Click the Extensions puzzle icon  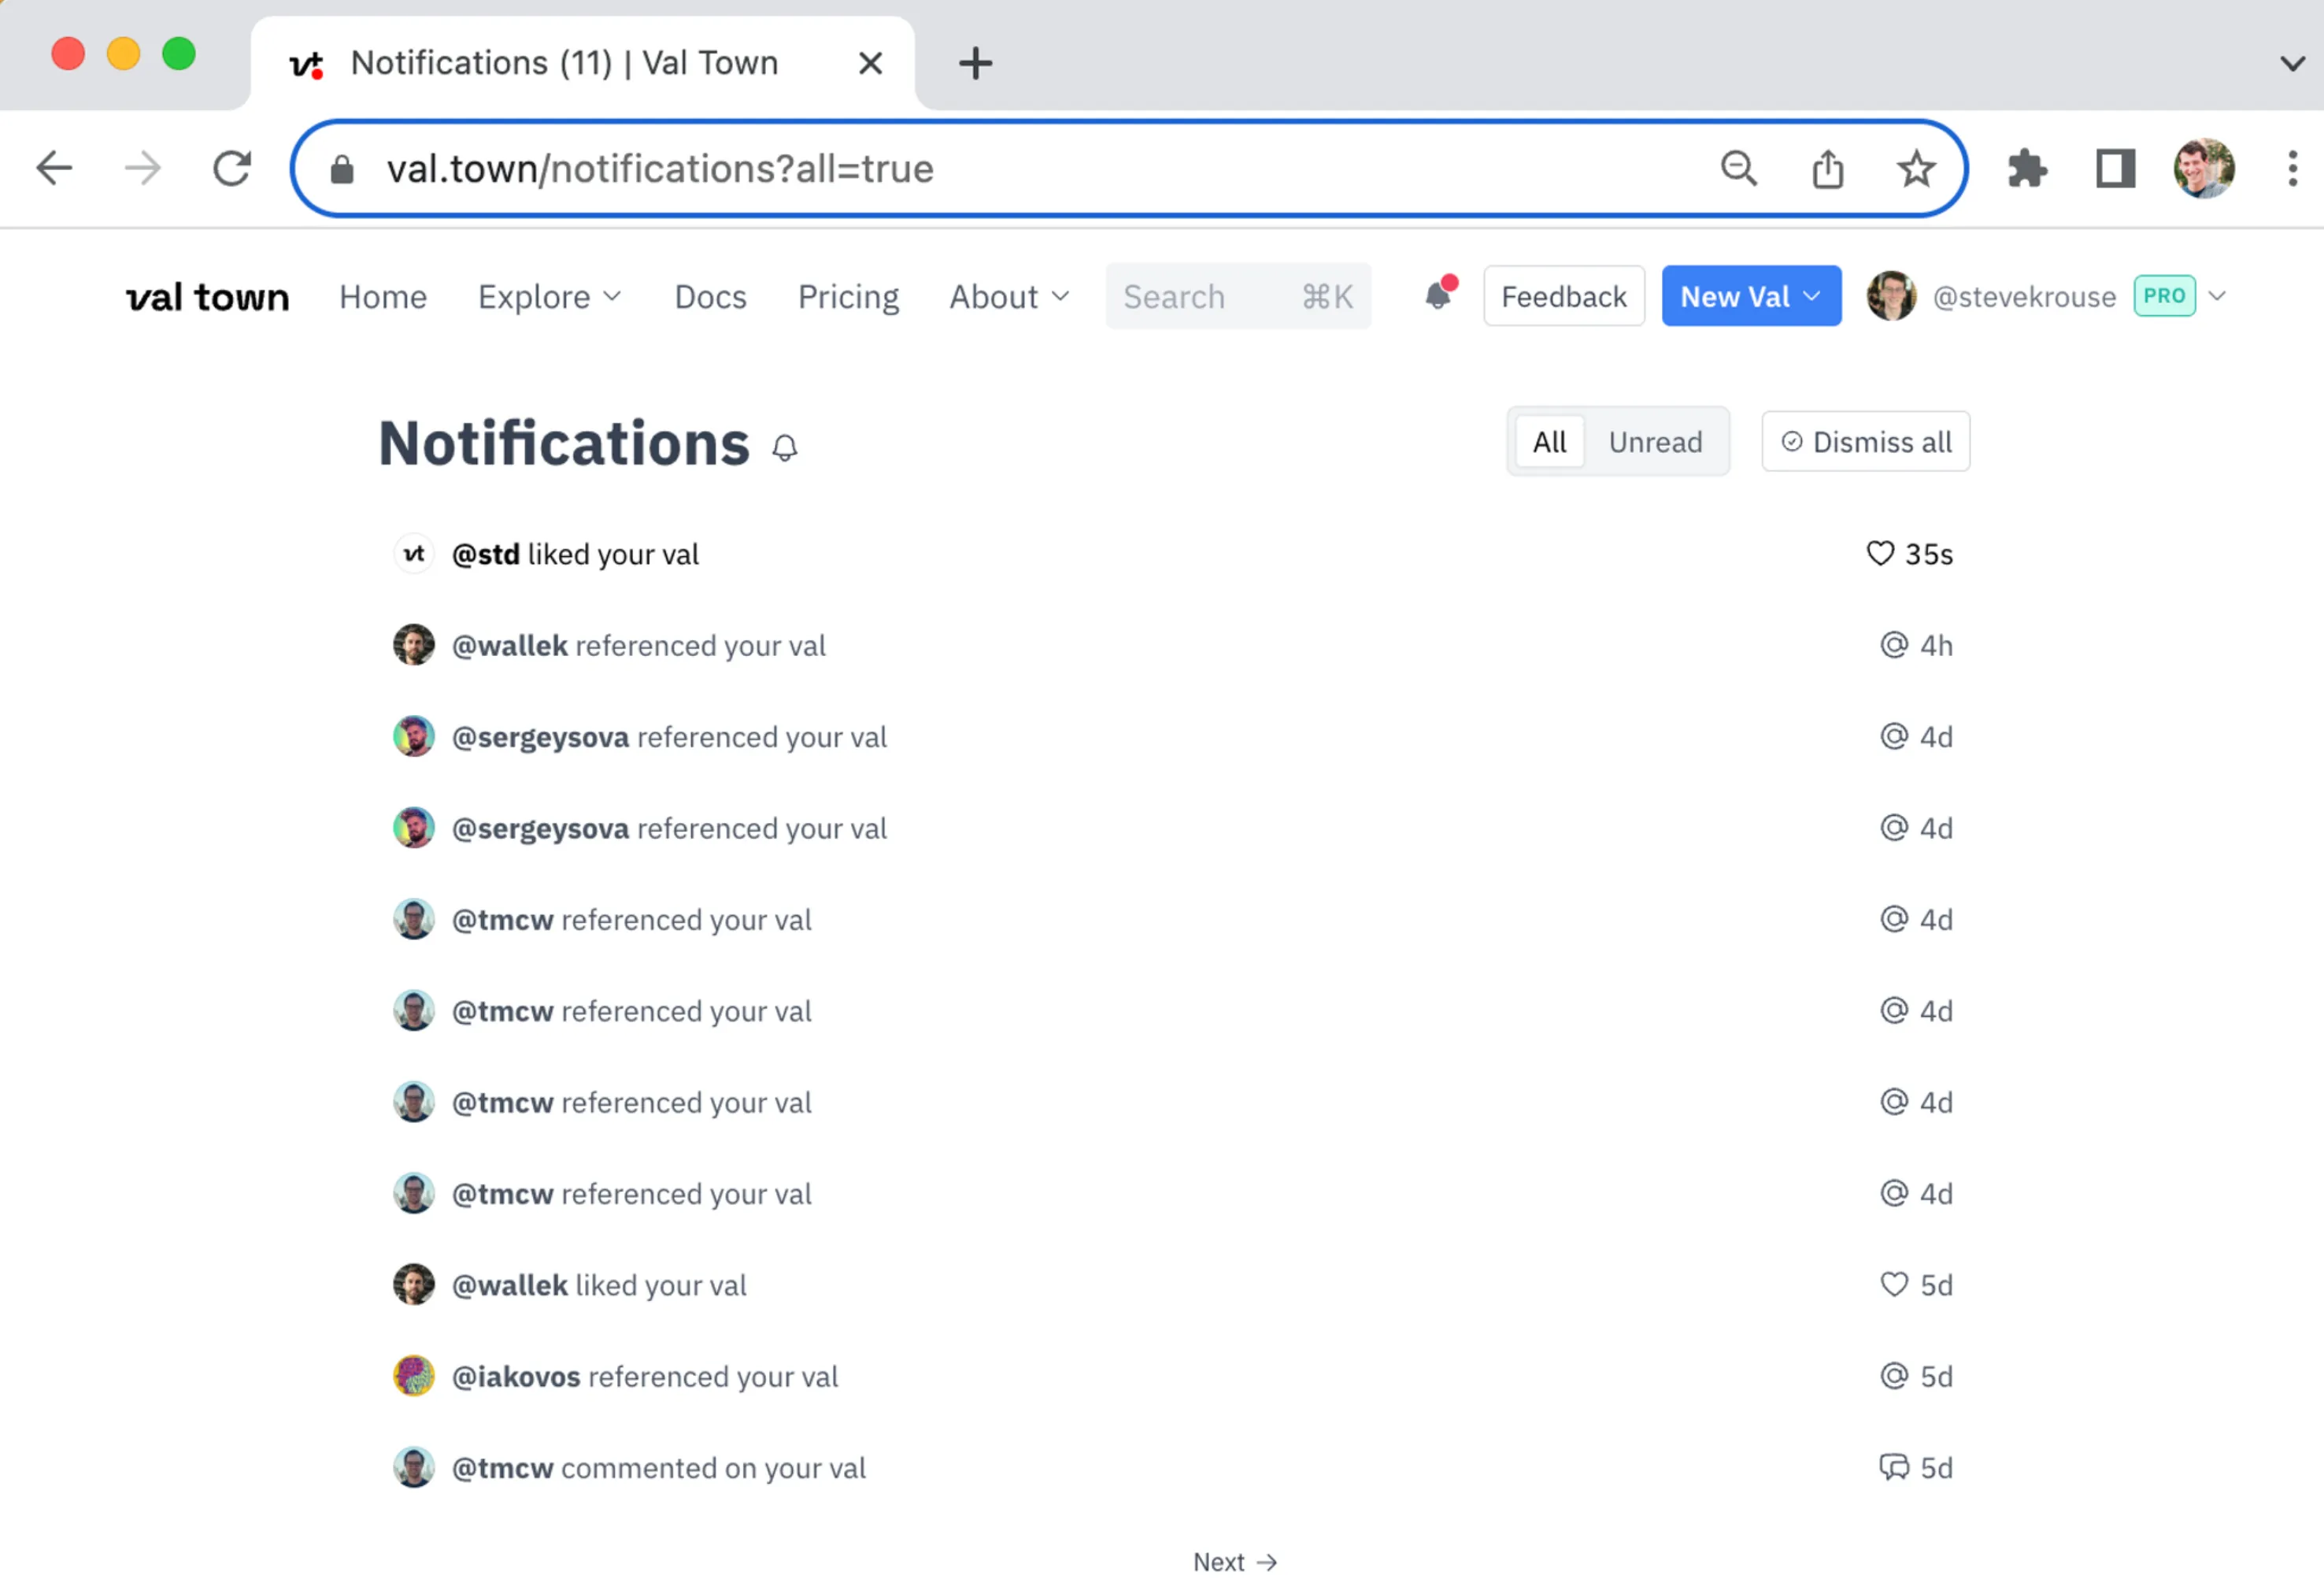(x=2026, y=168)
